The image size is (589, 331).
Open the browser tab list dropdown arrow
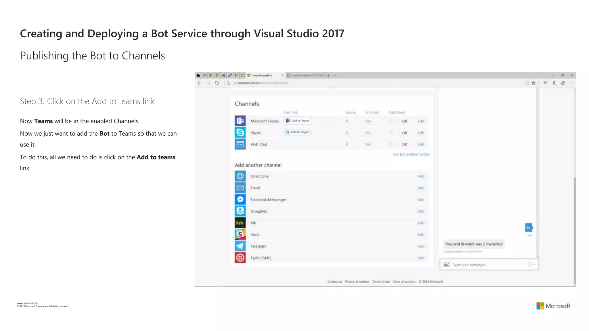click(335, 76)
